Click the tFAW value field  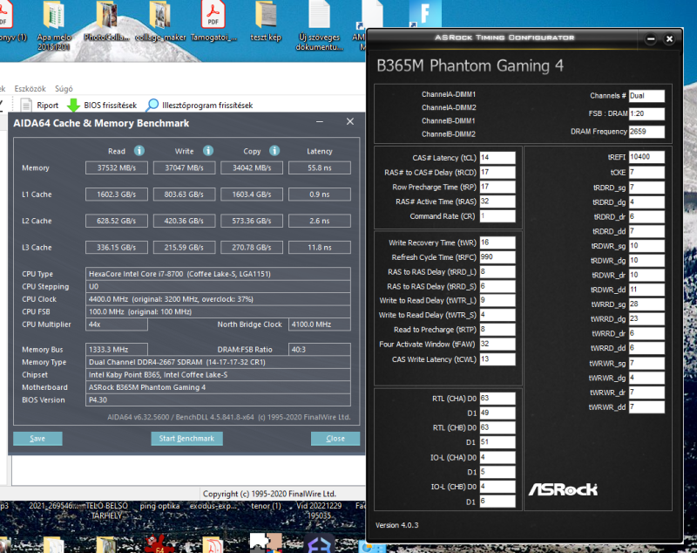pos(497,344)
